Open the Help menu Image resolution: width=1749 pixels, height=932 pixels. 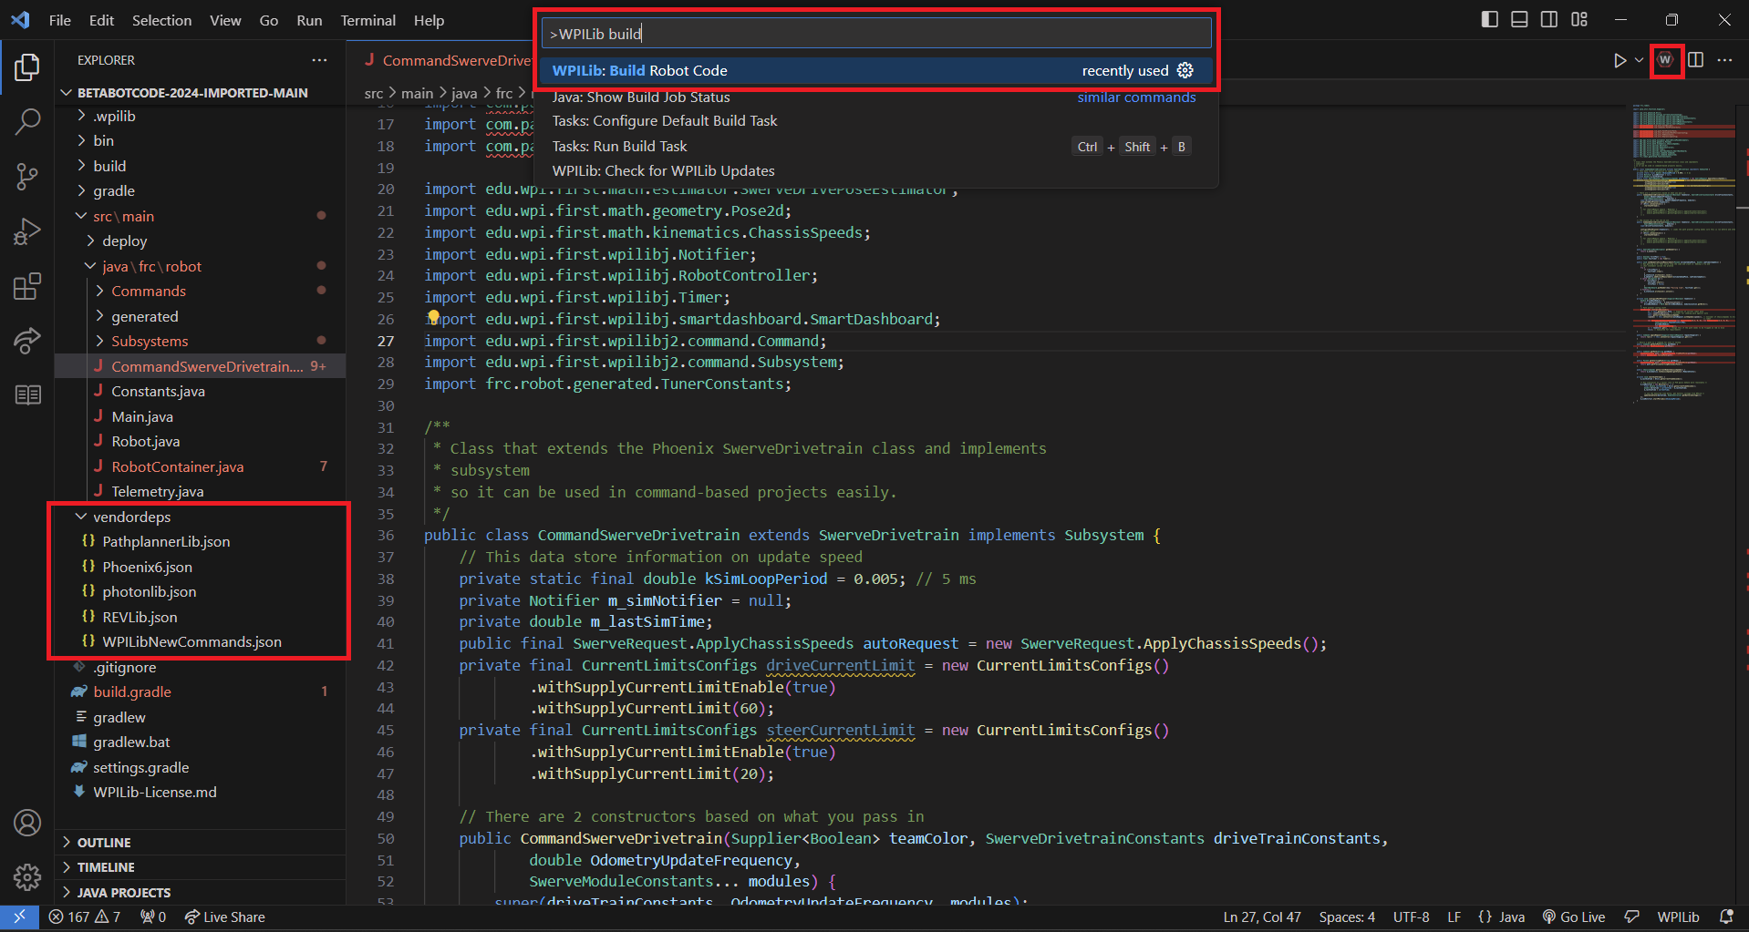429,20
